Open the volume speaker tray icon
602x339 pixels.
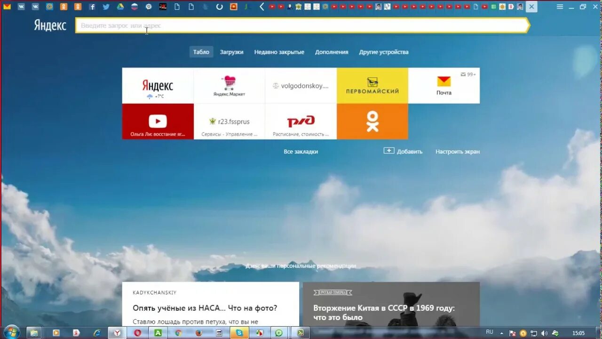pos(545,333)
